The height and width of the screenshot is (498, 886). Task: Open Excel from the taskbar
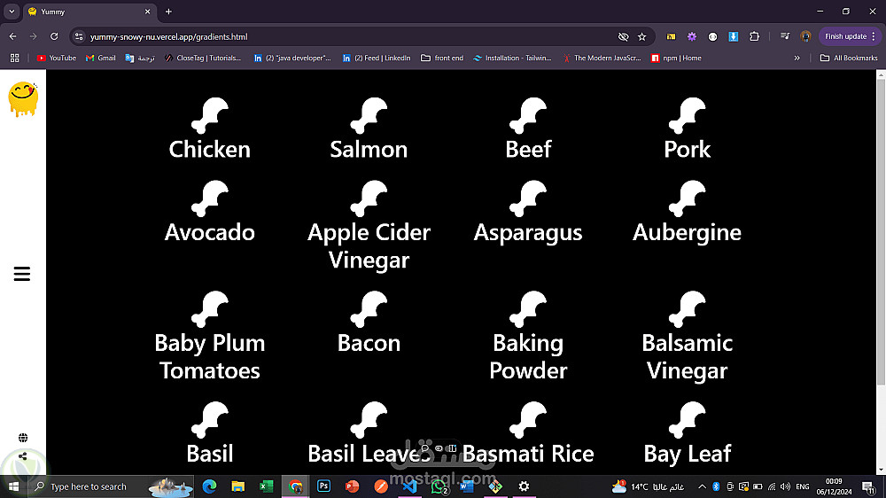[x=267, y=486]
